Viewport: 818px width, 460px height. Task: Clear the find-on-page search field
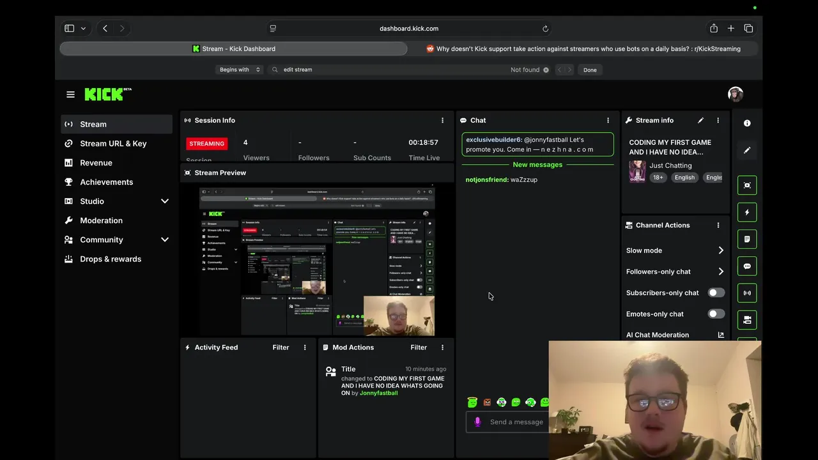pyautogui.click(x=546, y=70)
